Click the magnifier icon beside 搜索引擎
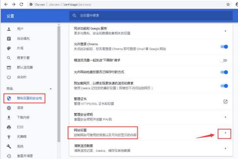Image resolution: width=238 pixels, height=159 pixels. point(9,58)
